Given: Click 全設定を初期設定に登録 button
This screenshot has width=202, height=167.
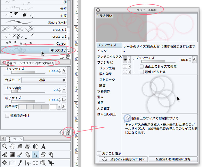Looking at the screenshot, I should [x=173, y=159].
